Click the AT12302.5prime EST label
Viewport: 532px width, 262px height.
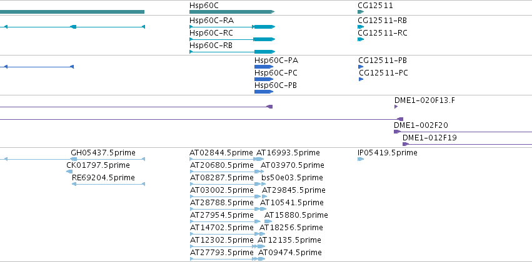221,240
